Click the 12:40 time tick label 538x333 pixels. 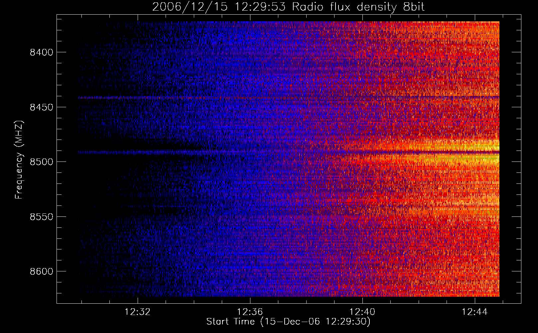pos(362,312)
